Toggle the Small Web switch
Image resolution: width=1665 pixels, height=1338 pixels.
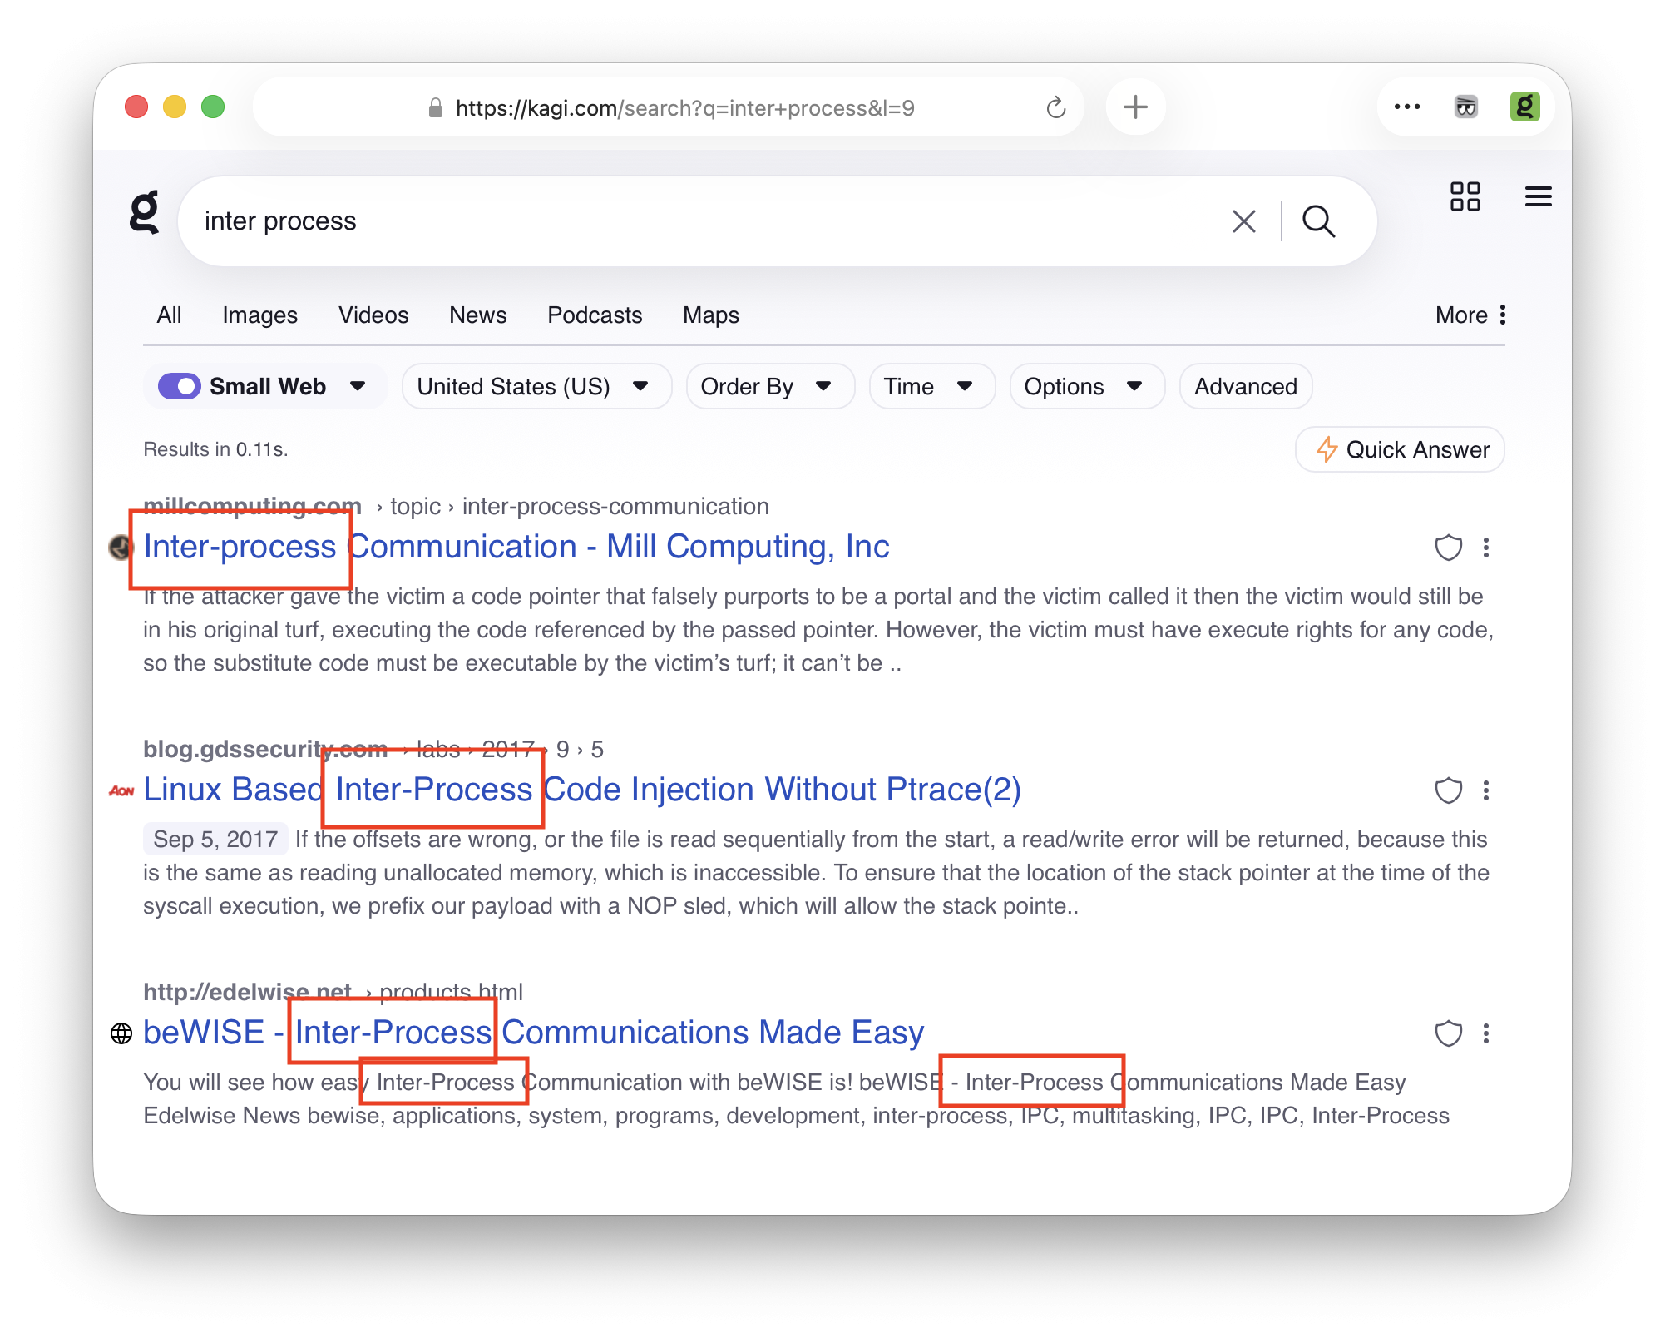[180, 387]
